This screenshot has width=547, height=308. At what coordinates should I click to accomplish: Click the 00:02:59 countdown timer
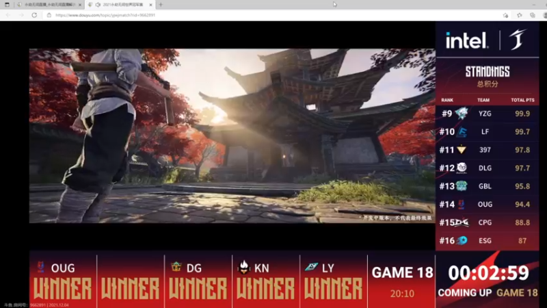click(x=488, y=272)
